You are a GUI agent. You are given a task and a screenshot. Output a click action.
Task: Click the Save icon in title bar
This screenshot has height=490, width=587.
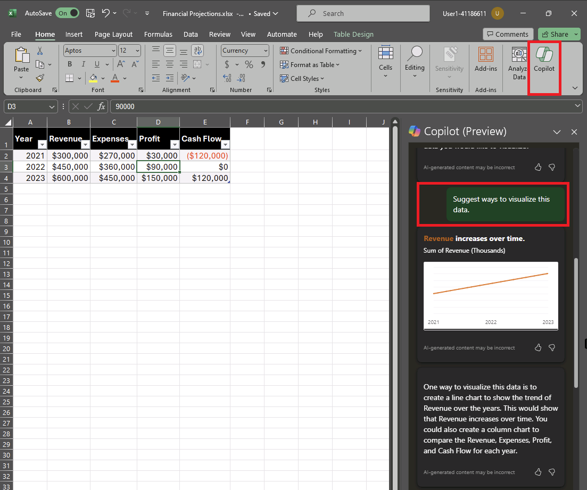pyautogui.click(x=90, y=13)
